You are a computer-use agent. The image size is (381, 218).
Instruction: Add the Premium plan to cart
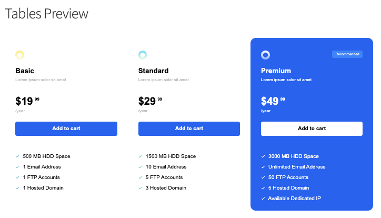tap(312, 128)
